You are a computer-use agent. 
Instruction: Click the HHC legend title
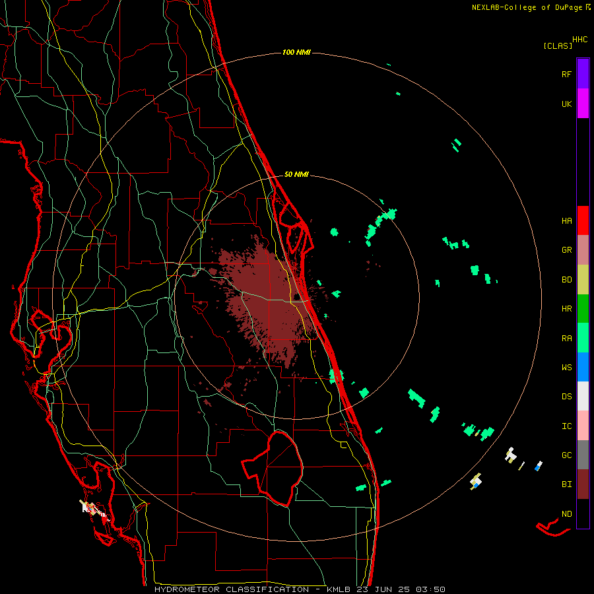pos(580,40)
